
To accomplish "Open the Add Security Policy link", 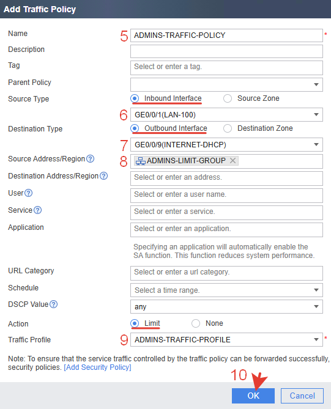I will pyautogui.click(x=98, y=367).
